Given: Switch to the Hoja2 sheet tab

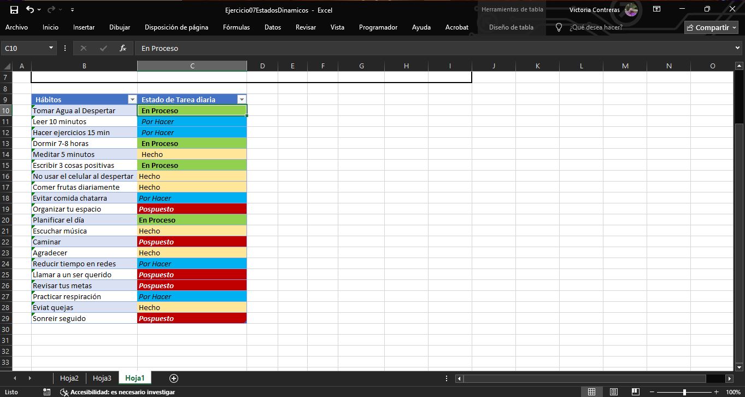Looking at the screenshot, I should (69, 378).
